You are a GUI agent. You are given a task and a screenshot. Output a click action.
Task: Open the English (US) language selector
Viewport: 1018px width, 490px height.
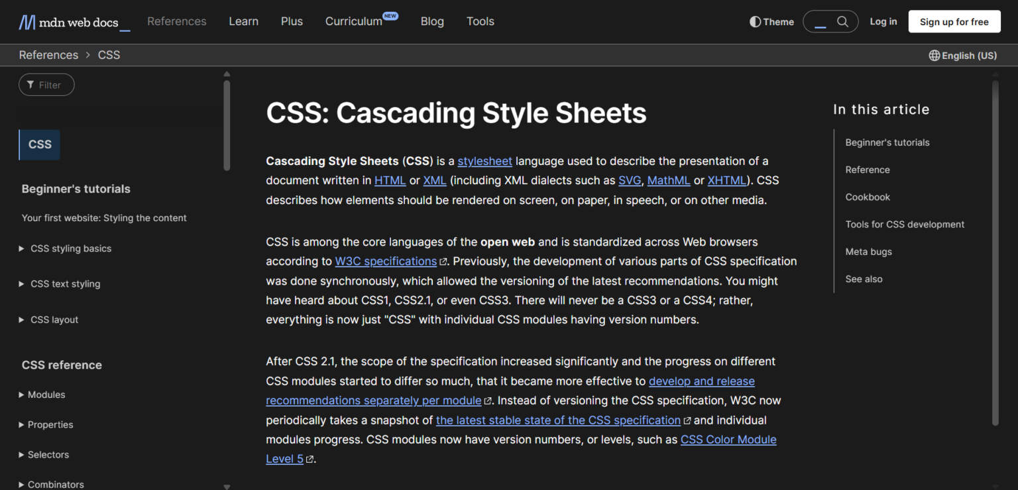pyautogui.click(x=962, y=55)
